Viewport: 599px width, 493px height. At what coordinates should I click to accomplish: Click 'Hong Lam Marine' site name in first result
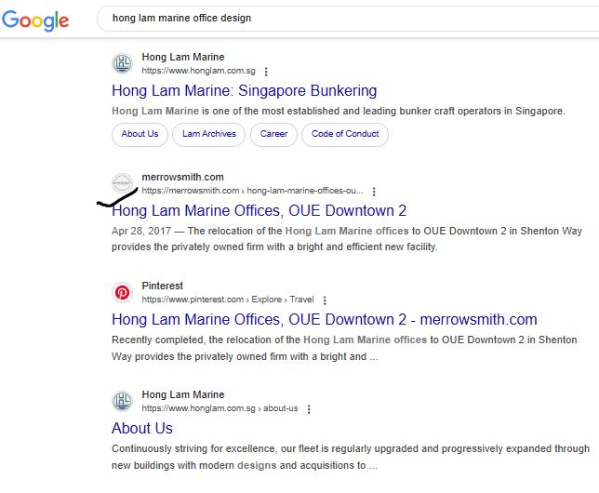click(183, 57)
